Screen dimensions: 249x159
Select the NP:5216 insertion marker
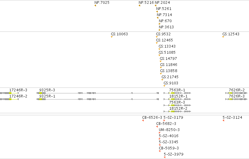coord(140,6)
